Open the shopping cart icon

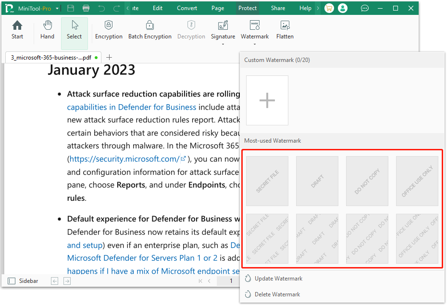tap(329, 8)
